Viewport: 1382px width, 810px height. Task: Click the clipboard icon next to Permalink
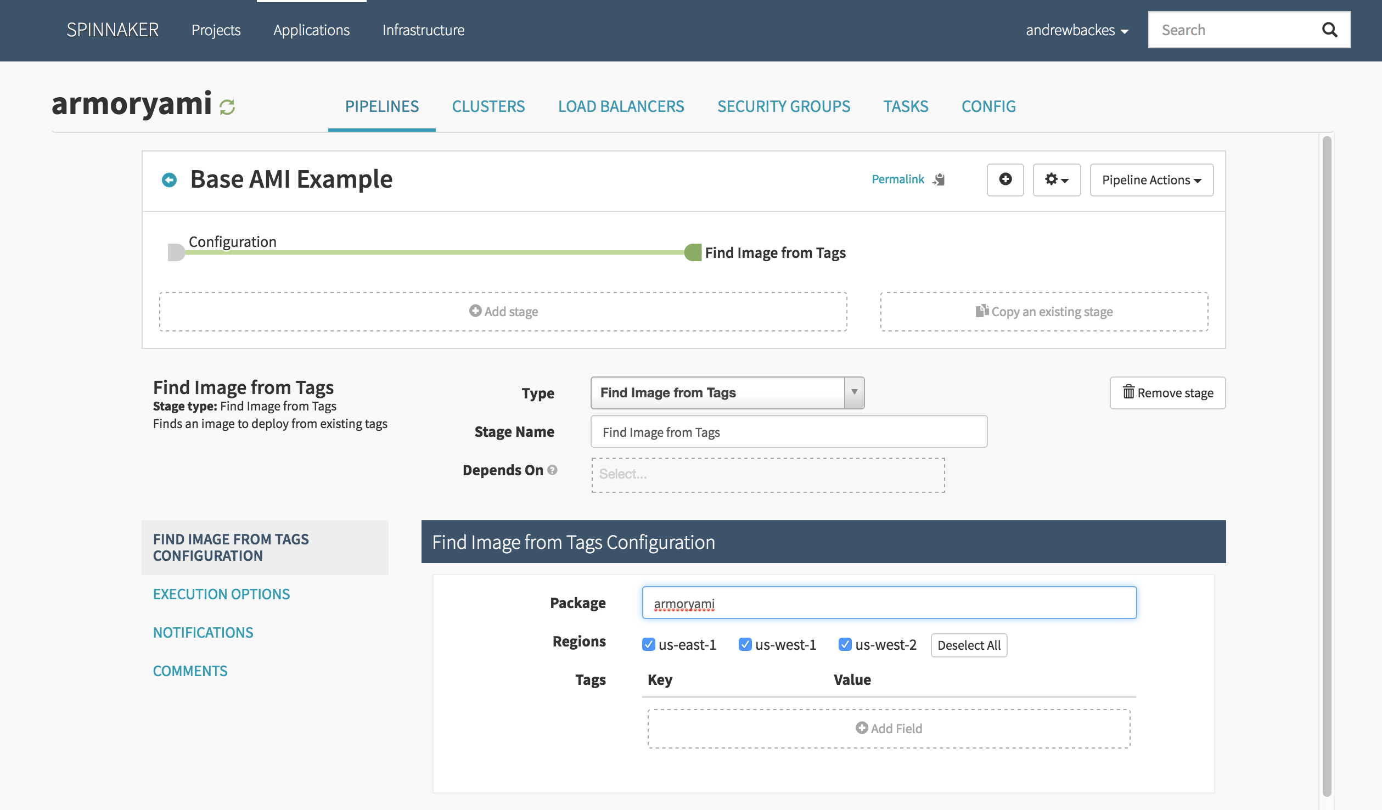click(x=939, y=179)
